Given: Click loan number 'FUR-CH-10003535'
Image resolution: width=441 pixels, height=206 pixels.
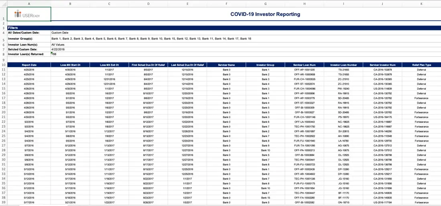Looking at the screenshot, I should 304,79.
